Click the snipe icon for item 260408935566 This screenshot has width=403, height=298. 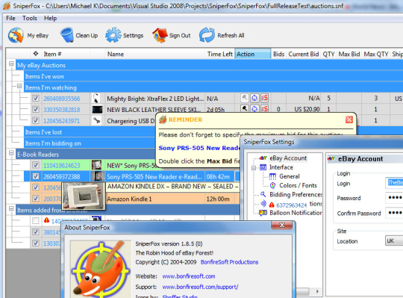[245, 98]
